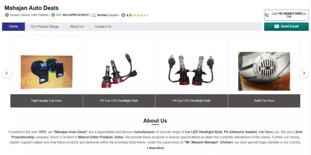The image size is (311, 155).
Task: View the H4 Car LED Headlight Bulb image
Action: 191,70
